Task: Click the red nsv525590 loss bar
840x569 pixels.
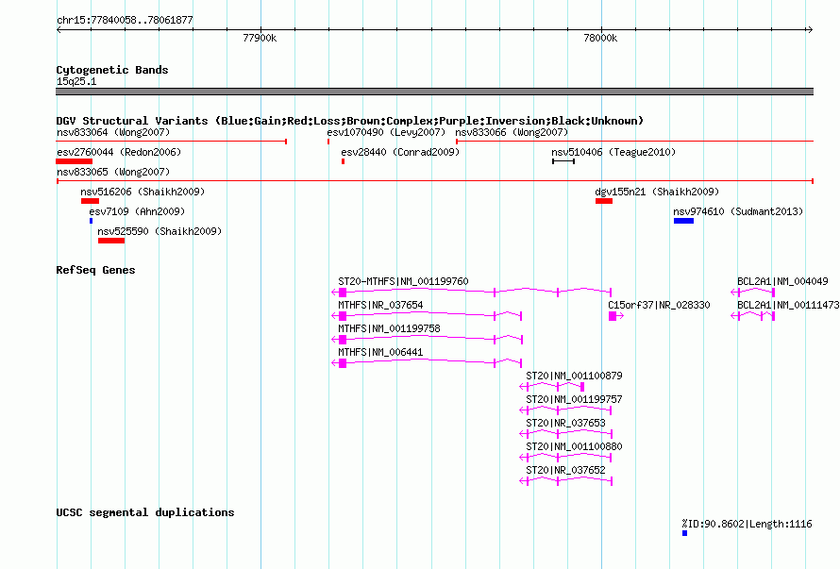Action: [x=111, y=241]
